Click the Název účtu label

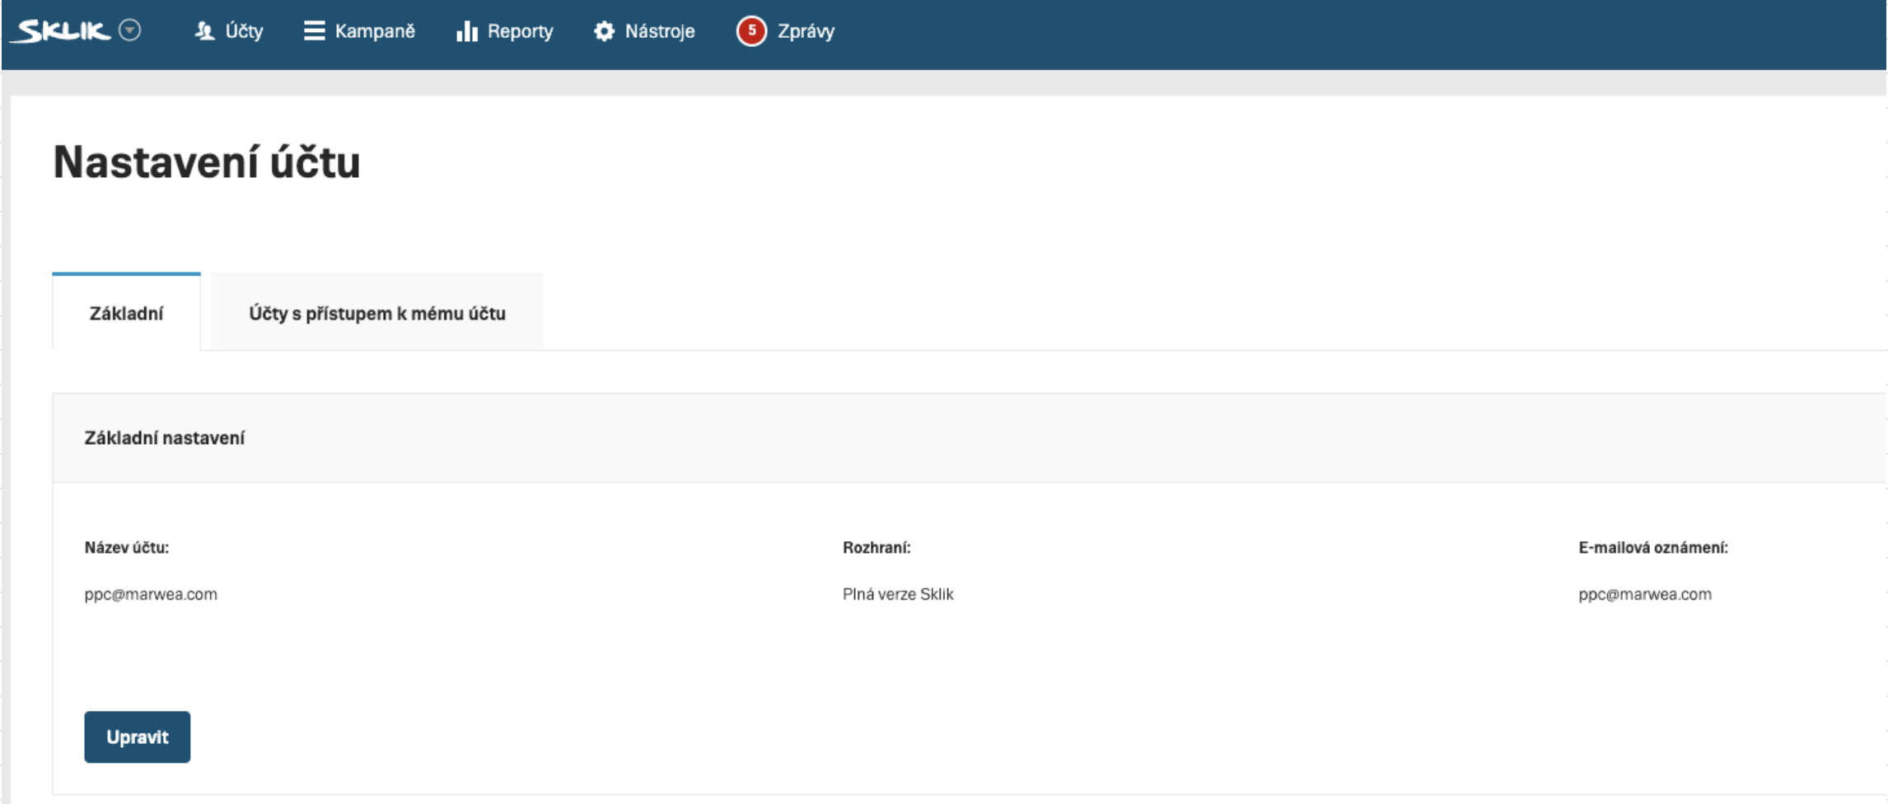point(127,547)
